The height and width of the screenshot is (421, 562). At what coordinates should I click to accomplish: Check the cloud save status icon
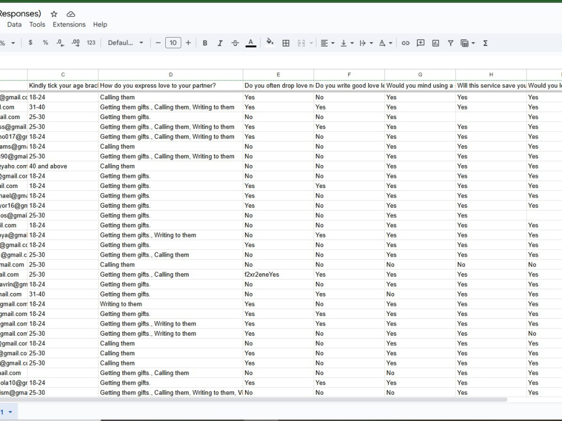[71, 14]
